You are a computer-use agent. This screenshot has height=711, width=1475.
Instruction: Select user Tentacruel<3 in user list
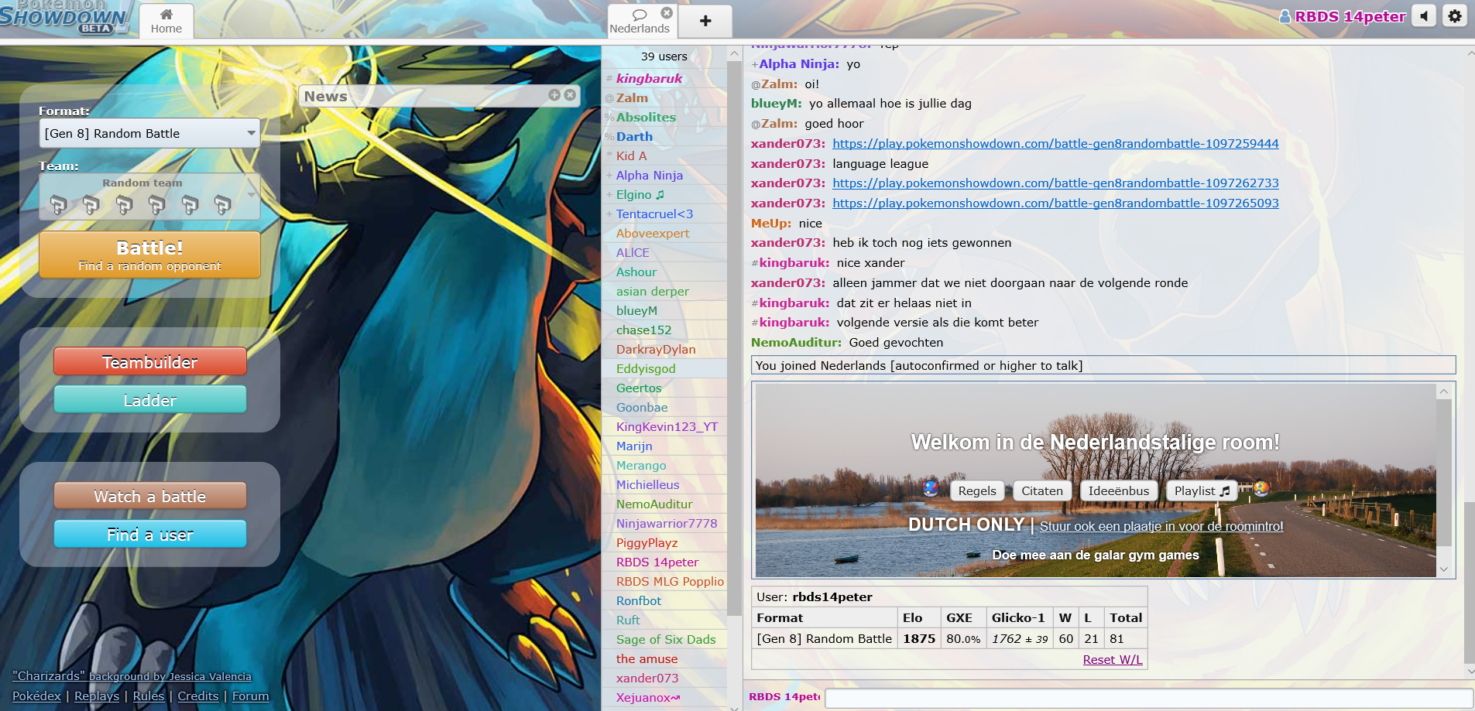(x=664, y=214)
